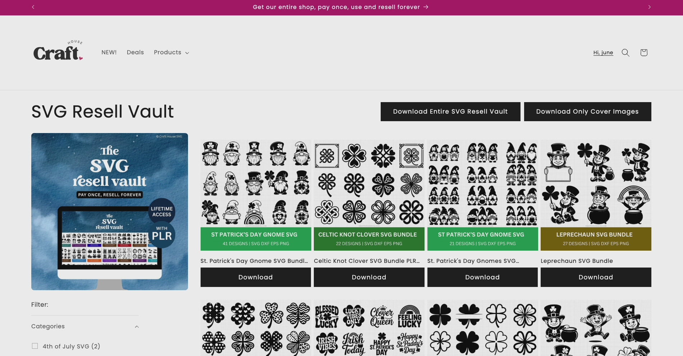The width and height of the screenshot is (683, 356).
Task: Download St. Patrick's Day Gnomes SVG, 21 designs
Action: pos(482,277)
